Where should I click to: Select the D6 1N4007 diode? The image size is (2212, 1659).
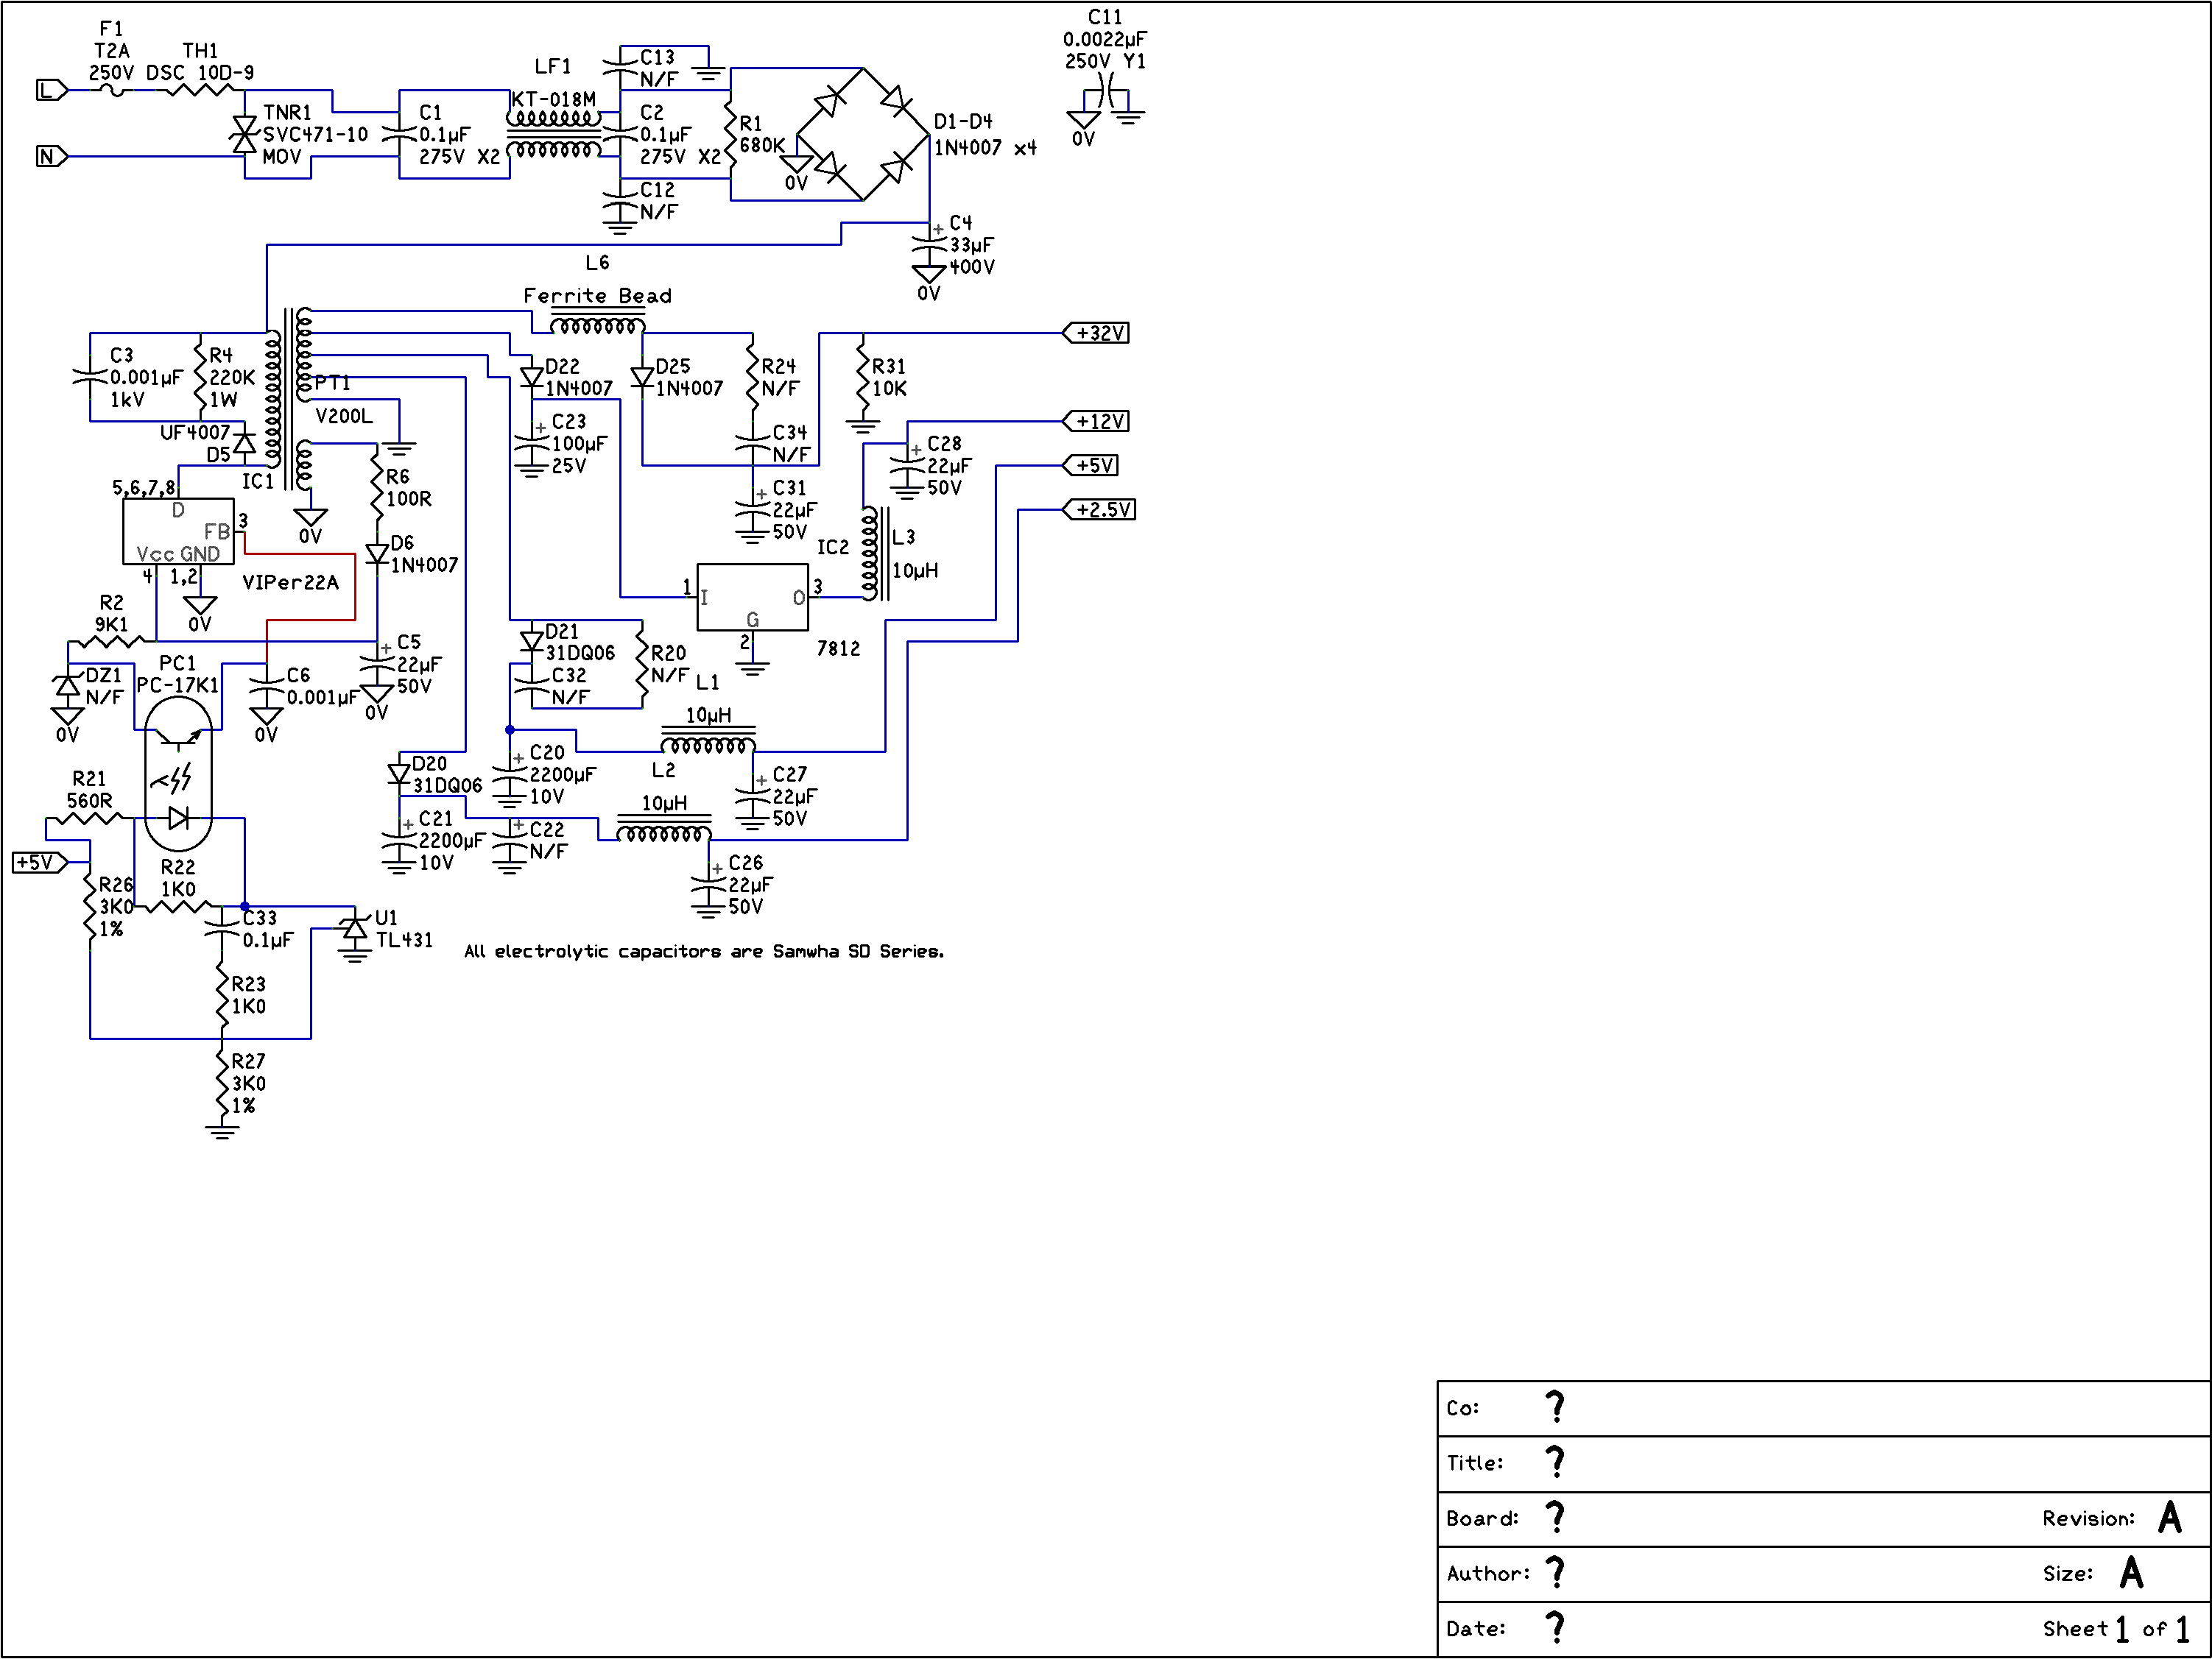[x=377, y=553]
